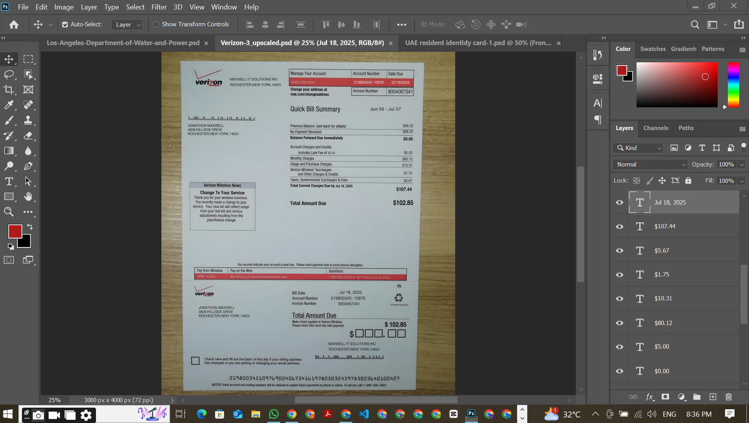
Task: Open Windows Start menu
Action: click(x=8, y=414)
